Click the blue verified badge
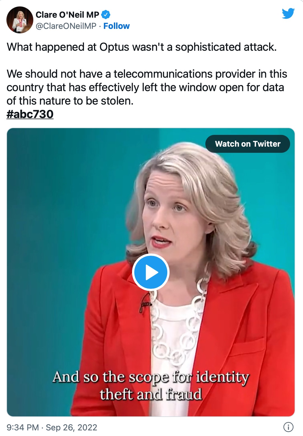 click(x=106, y=15)
